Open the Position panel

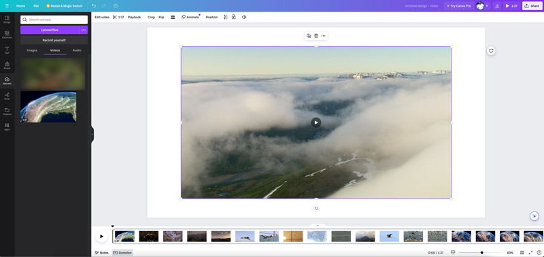coord(211,17)
